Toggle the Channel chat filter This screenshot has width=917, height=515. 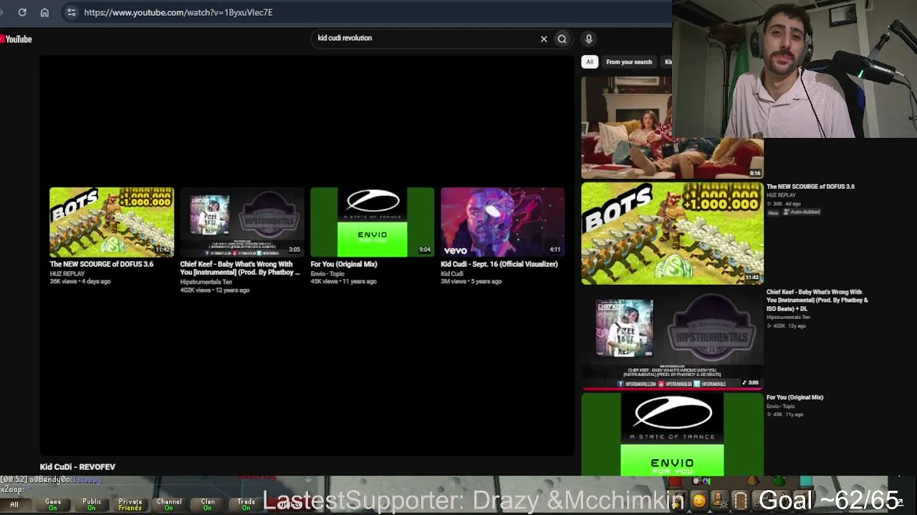(169, 505)
